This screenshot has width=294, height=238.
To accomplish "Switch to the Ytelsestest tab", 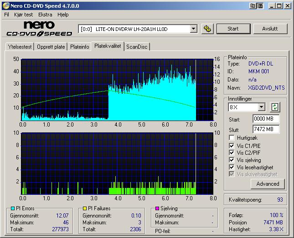I will click(x=20, y=46).
